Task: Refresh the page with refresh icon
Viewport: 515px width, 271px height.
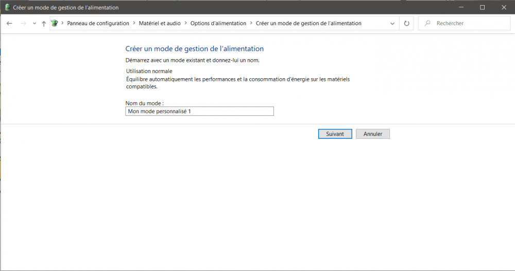Action: pyautogui.click(x=407, y=23)
